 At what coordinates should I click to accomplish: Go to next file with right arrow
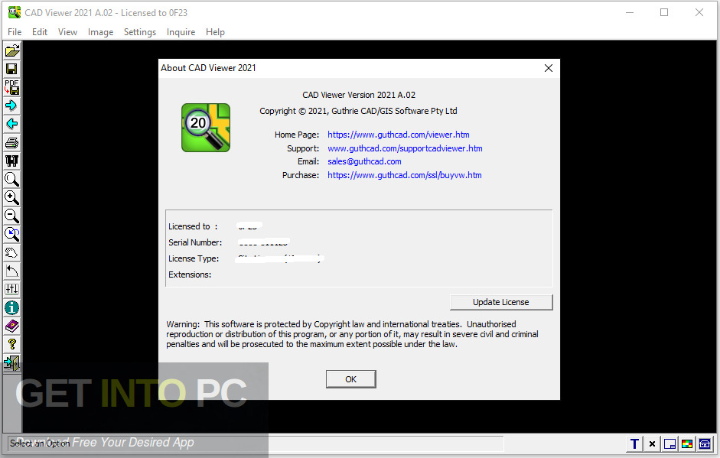pos(12,106)
